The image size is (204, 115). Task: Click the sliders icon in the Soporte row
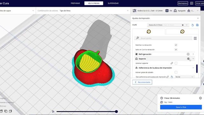point(188,59)
